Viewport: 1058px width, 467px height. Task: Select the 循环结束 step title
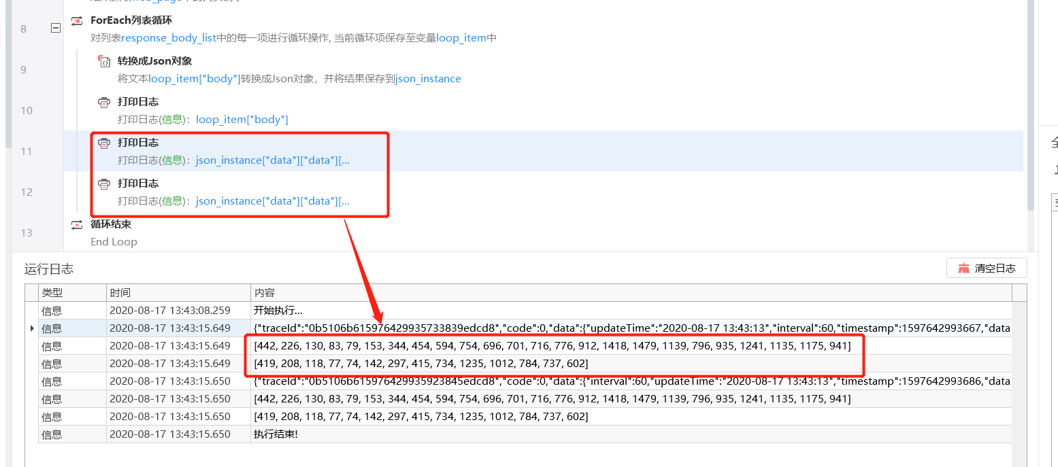[x=111, y=224]
